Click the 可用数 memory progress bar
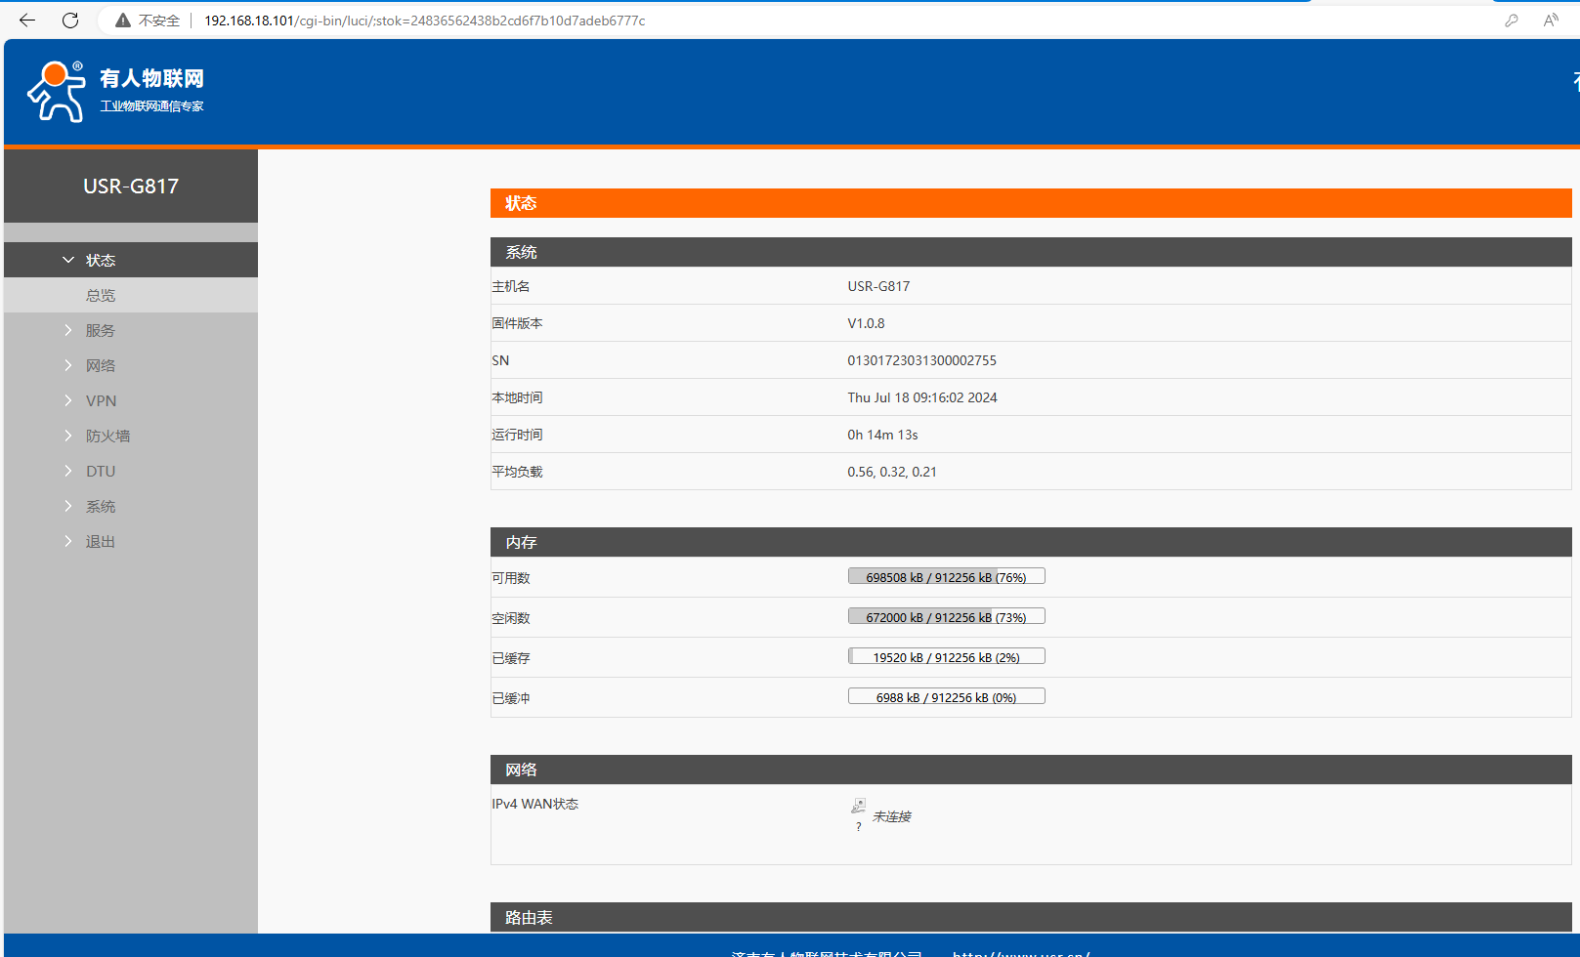This screenshot has height=957, width=1580. [946, 577]
